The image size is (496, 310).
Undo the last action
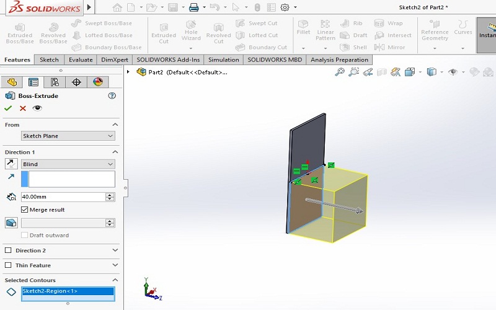[x=215, y=7]
